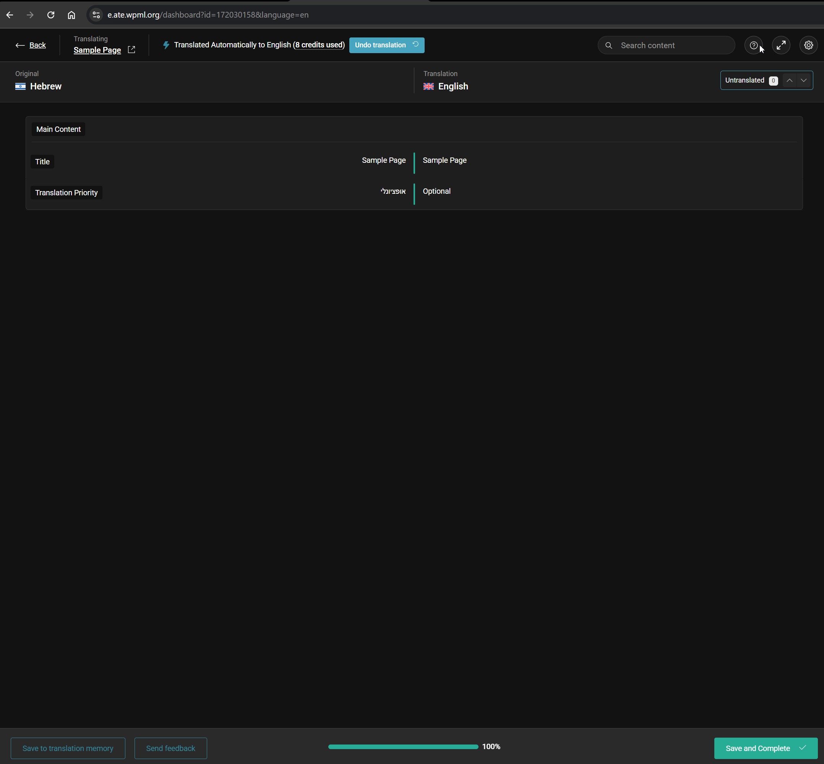Screen dimensions: 824x764
Task: Click the Undo translation button
Action: coord(386,45)
